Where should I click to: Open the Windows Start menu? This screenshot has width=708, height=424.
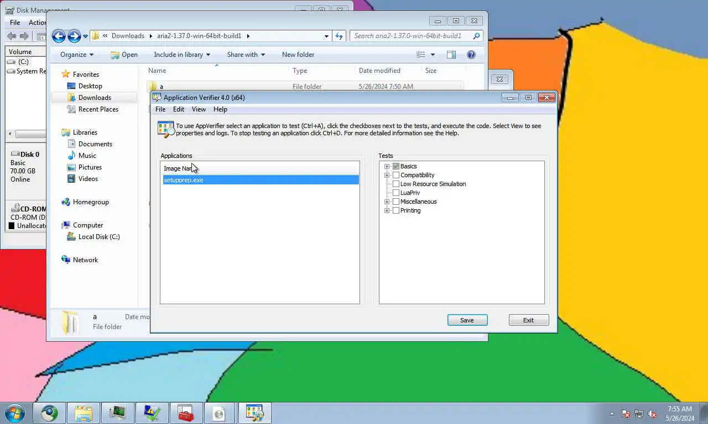[15, 413]
